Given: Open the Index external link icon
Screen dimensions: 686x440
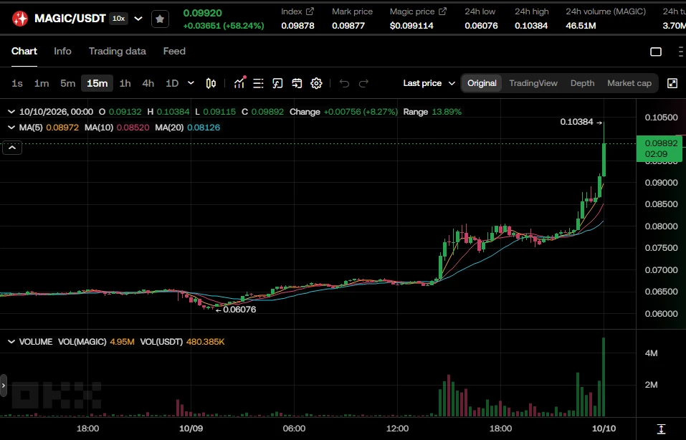Looking at the screenshot, I should (310, 11).
